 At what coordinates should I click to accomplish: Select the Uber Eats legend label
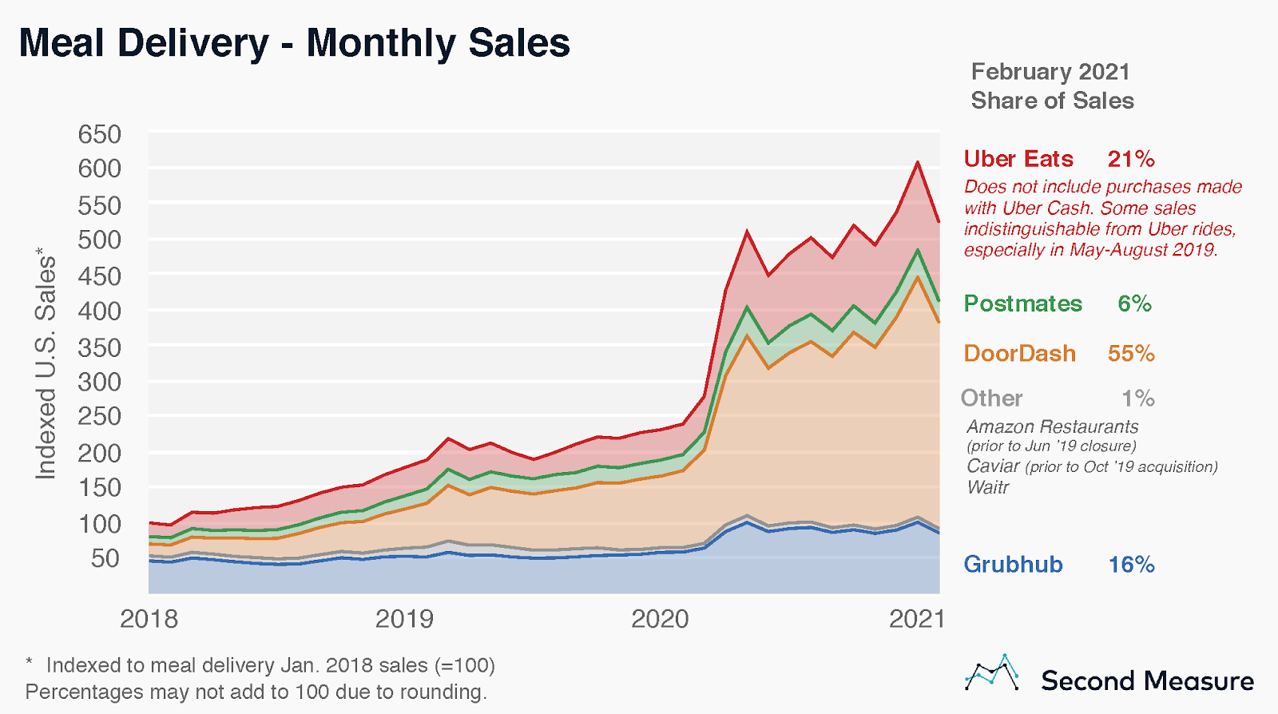pos(1018,159)
